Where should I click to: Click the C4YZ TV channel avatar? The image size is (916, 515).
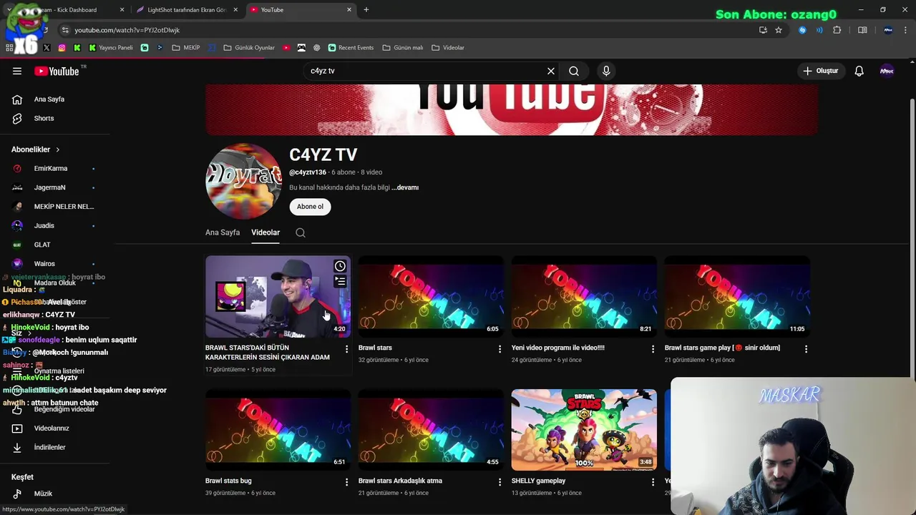(x=243, y=181)
